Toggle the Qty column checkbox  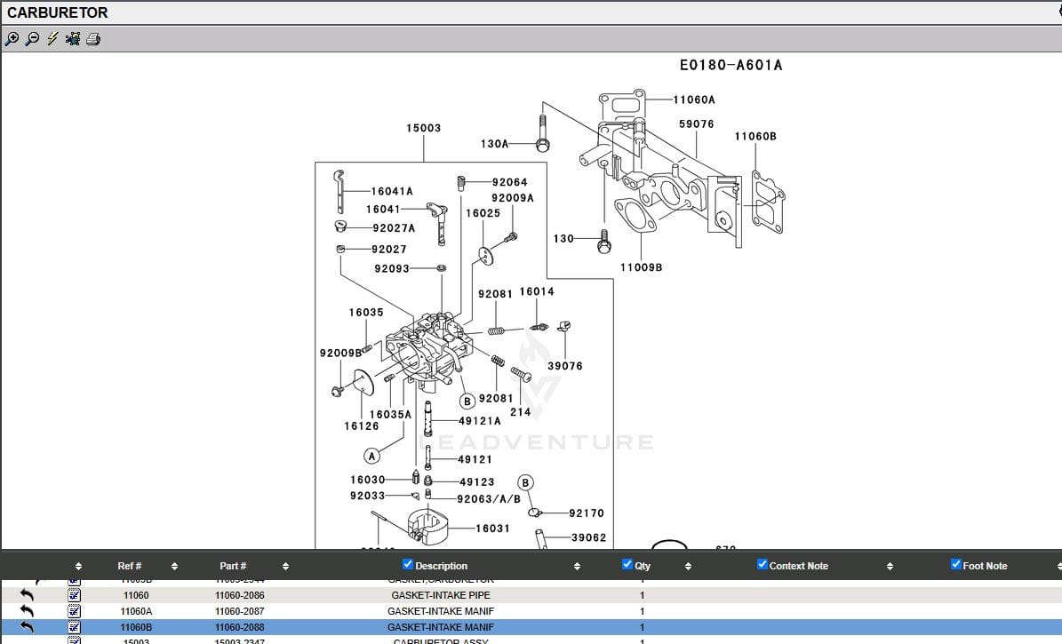coord(627,565)
